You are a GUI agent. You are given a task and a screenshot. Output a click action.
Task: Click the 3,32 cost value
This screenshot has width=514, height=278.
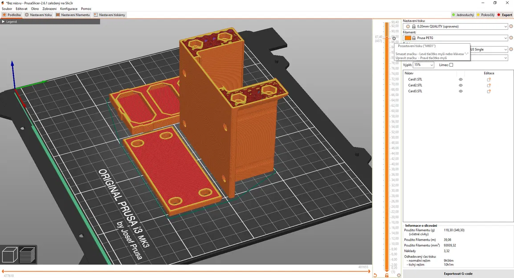(446, 251)
